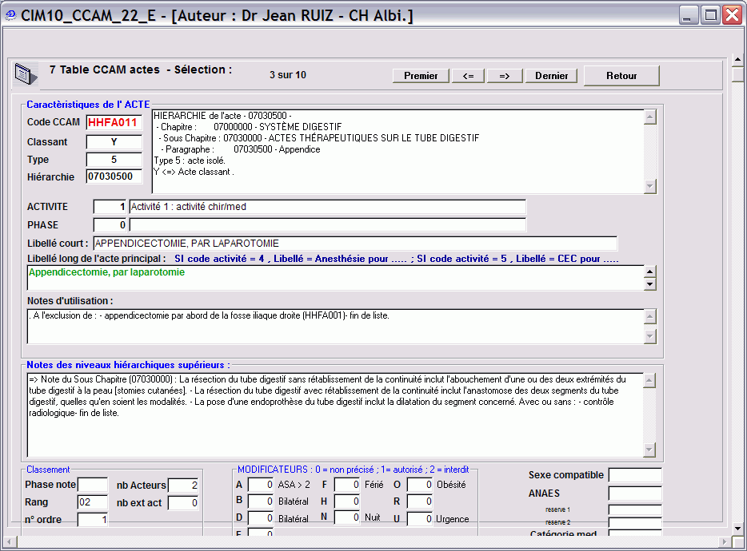Go to first record with Premier button

tap(421, 76)
